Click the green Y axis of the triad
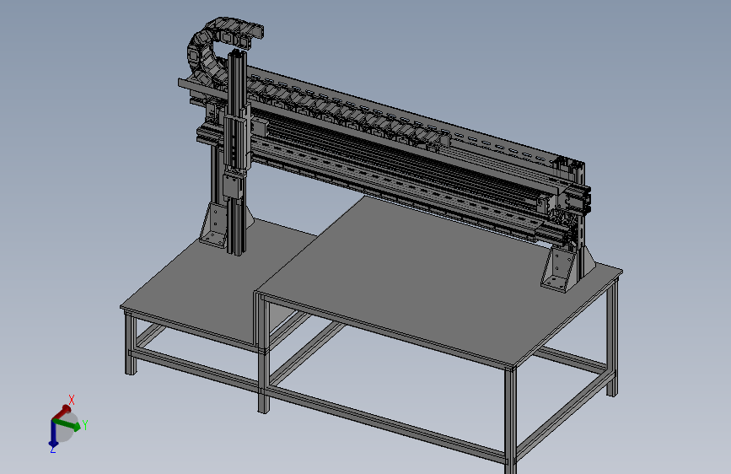 (x=67, y=425)
